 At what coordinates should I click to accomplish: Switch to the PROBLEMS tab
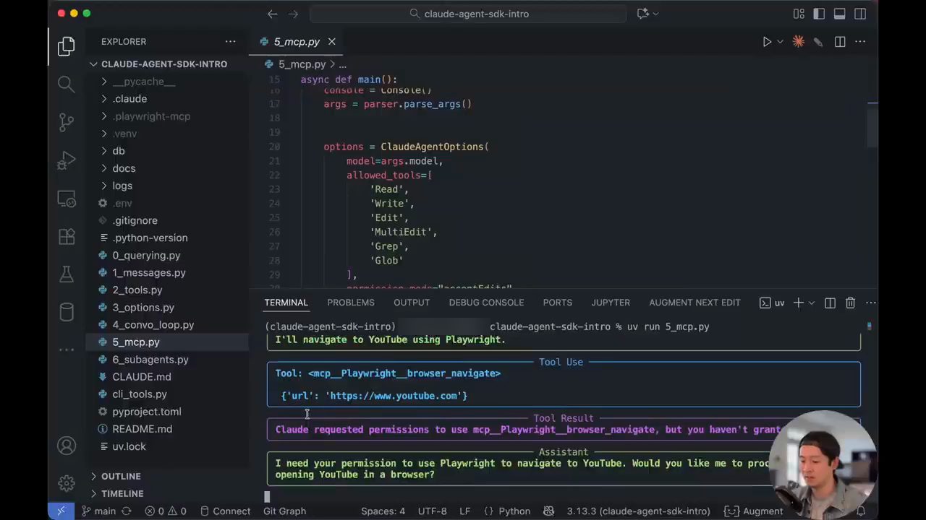tap(351, 303)
